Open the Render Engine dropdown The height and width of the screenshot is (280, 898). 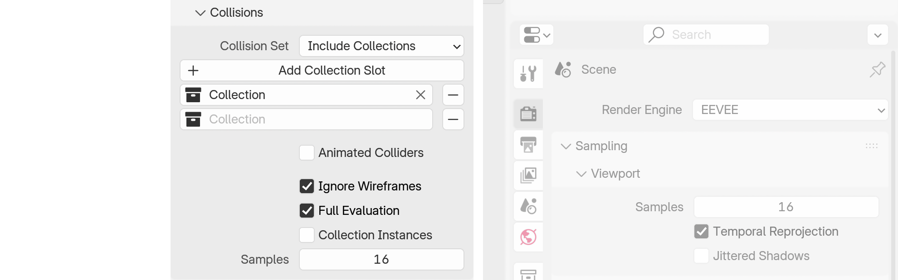(x=790, y=110)
